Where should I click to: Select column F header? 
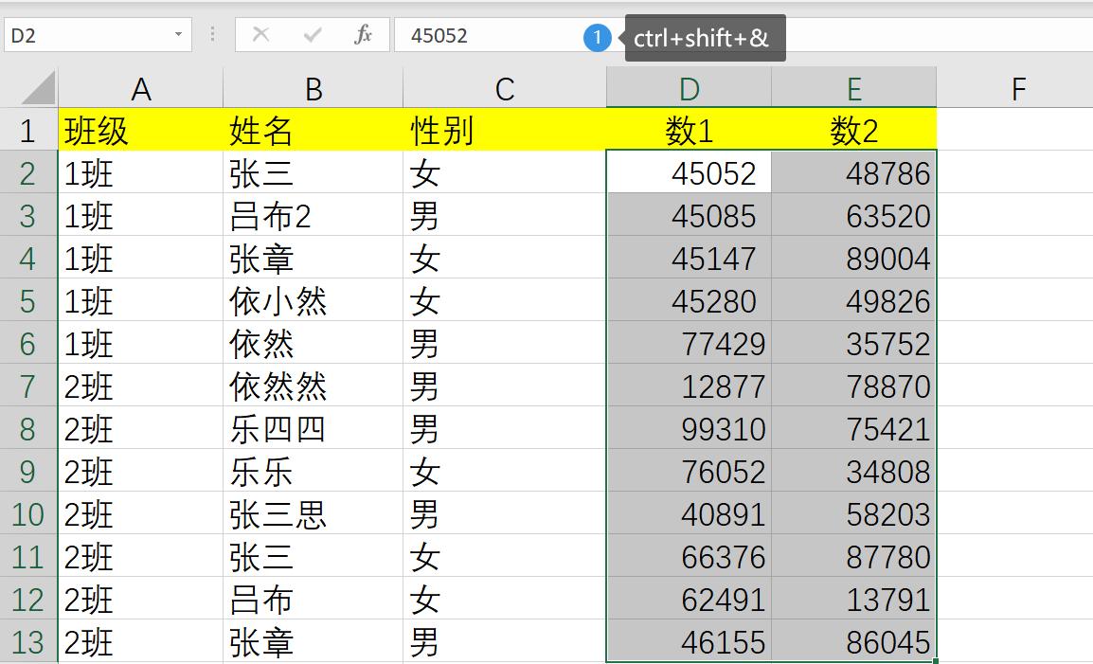pos(1017,88)
